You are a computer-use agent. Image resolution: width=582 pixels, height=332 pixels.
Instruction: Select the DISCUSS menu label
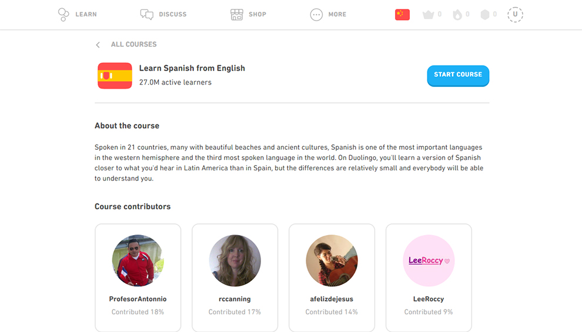point(172,15)
